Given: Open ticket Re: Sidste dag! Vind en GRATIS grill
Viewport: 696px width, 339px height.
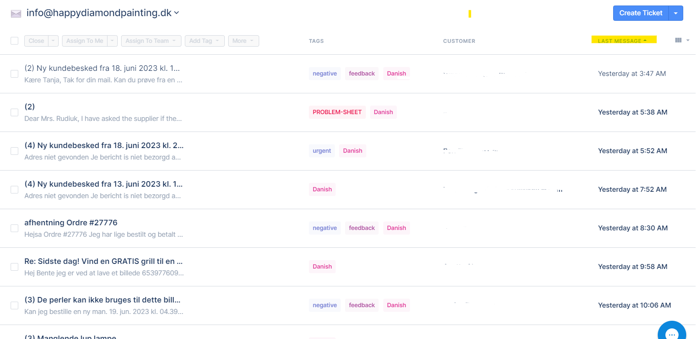Looking at the screenshot, I should tap(103, 261).
